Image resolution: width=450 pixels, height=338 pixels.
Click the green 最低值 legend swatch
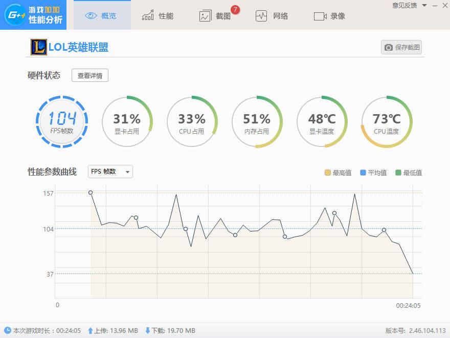[398, 173]
